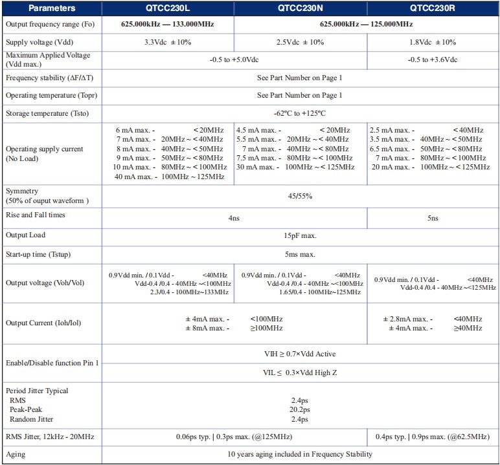This screenshot has height=465, width=500.
Task: Click the VIH ≥ 0.7×Vdd Active text
Action: 299,354
